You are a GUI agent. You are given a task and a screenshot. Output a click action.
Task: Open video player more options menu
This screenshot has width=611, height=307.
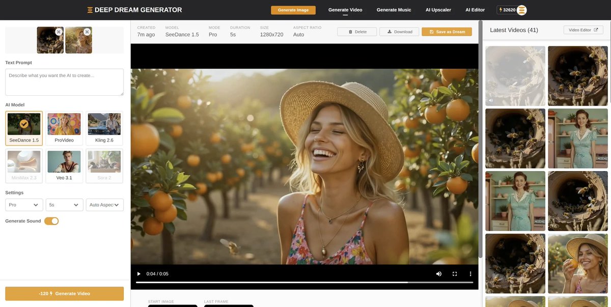(x=470, y=274)
